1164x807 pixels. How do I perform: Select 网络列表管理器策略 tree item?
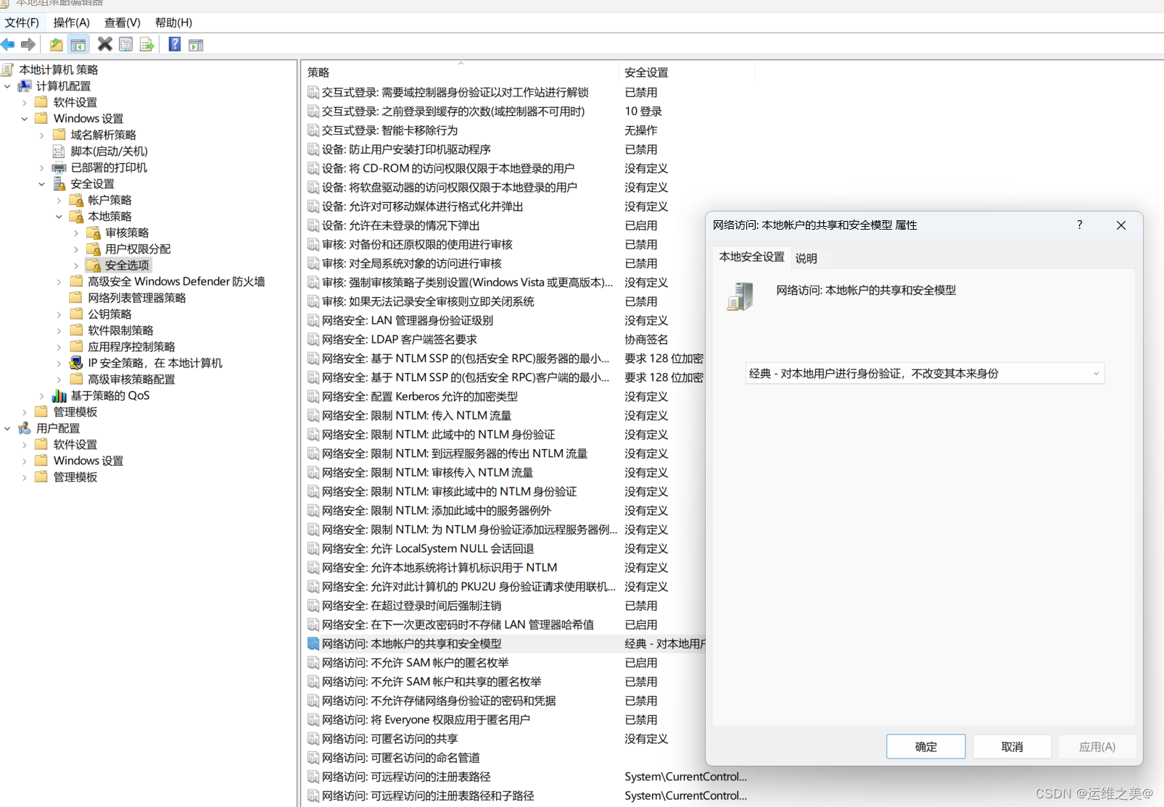(x=137, y=298)
